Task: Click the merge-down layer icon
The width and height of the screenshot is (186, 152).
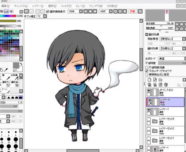Action: click(x=155, y=84)
